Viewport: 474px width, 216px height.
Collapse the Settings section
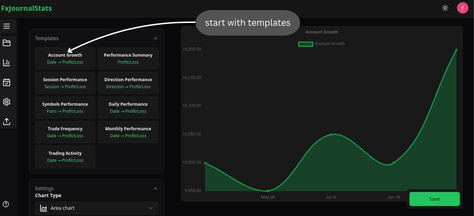[x=155, y=188]
